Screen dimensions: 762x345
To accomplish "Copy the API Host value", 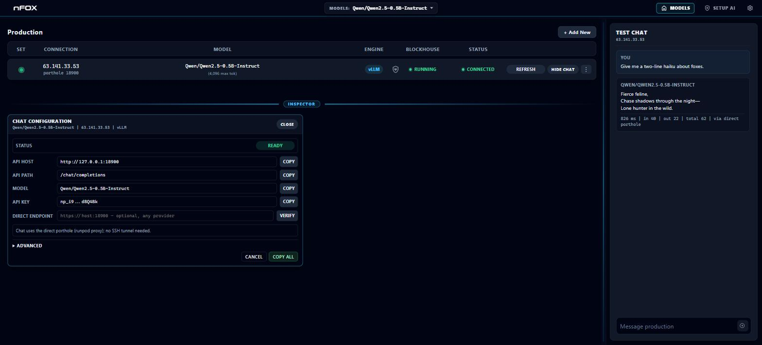I will (x=289, y=162).
